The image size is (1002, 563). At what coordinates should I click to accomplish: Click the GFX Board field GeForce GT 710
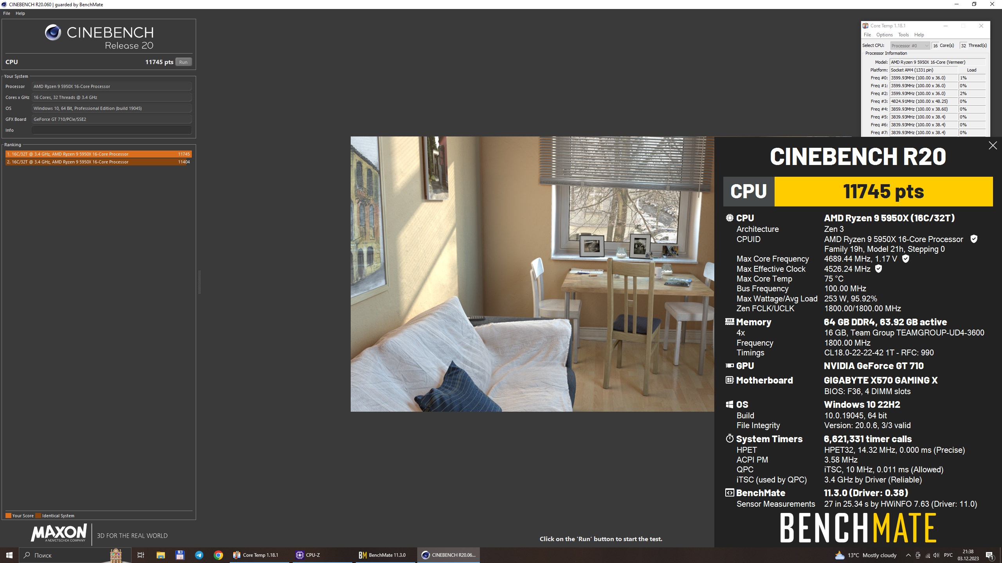coord(112,119)
